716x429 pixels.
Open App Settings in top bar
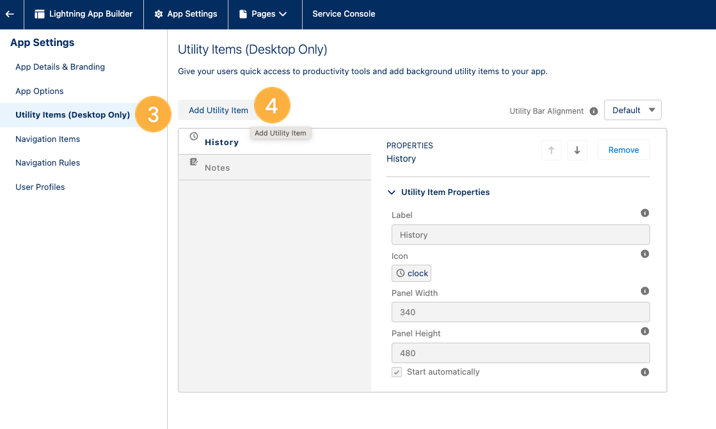(x=186, y=14)
